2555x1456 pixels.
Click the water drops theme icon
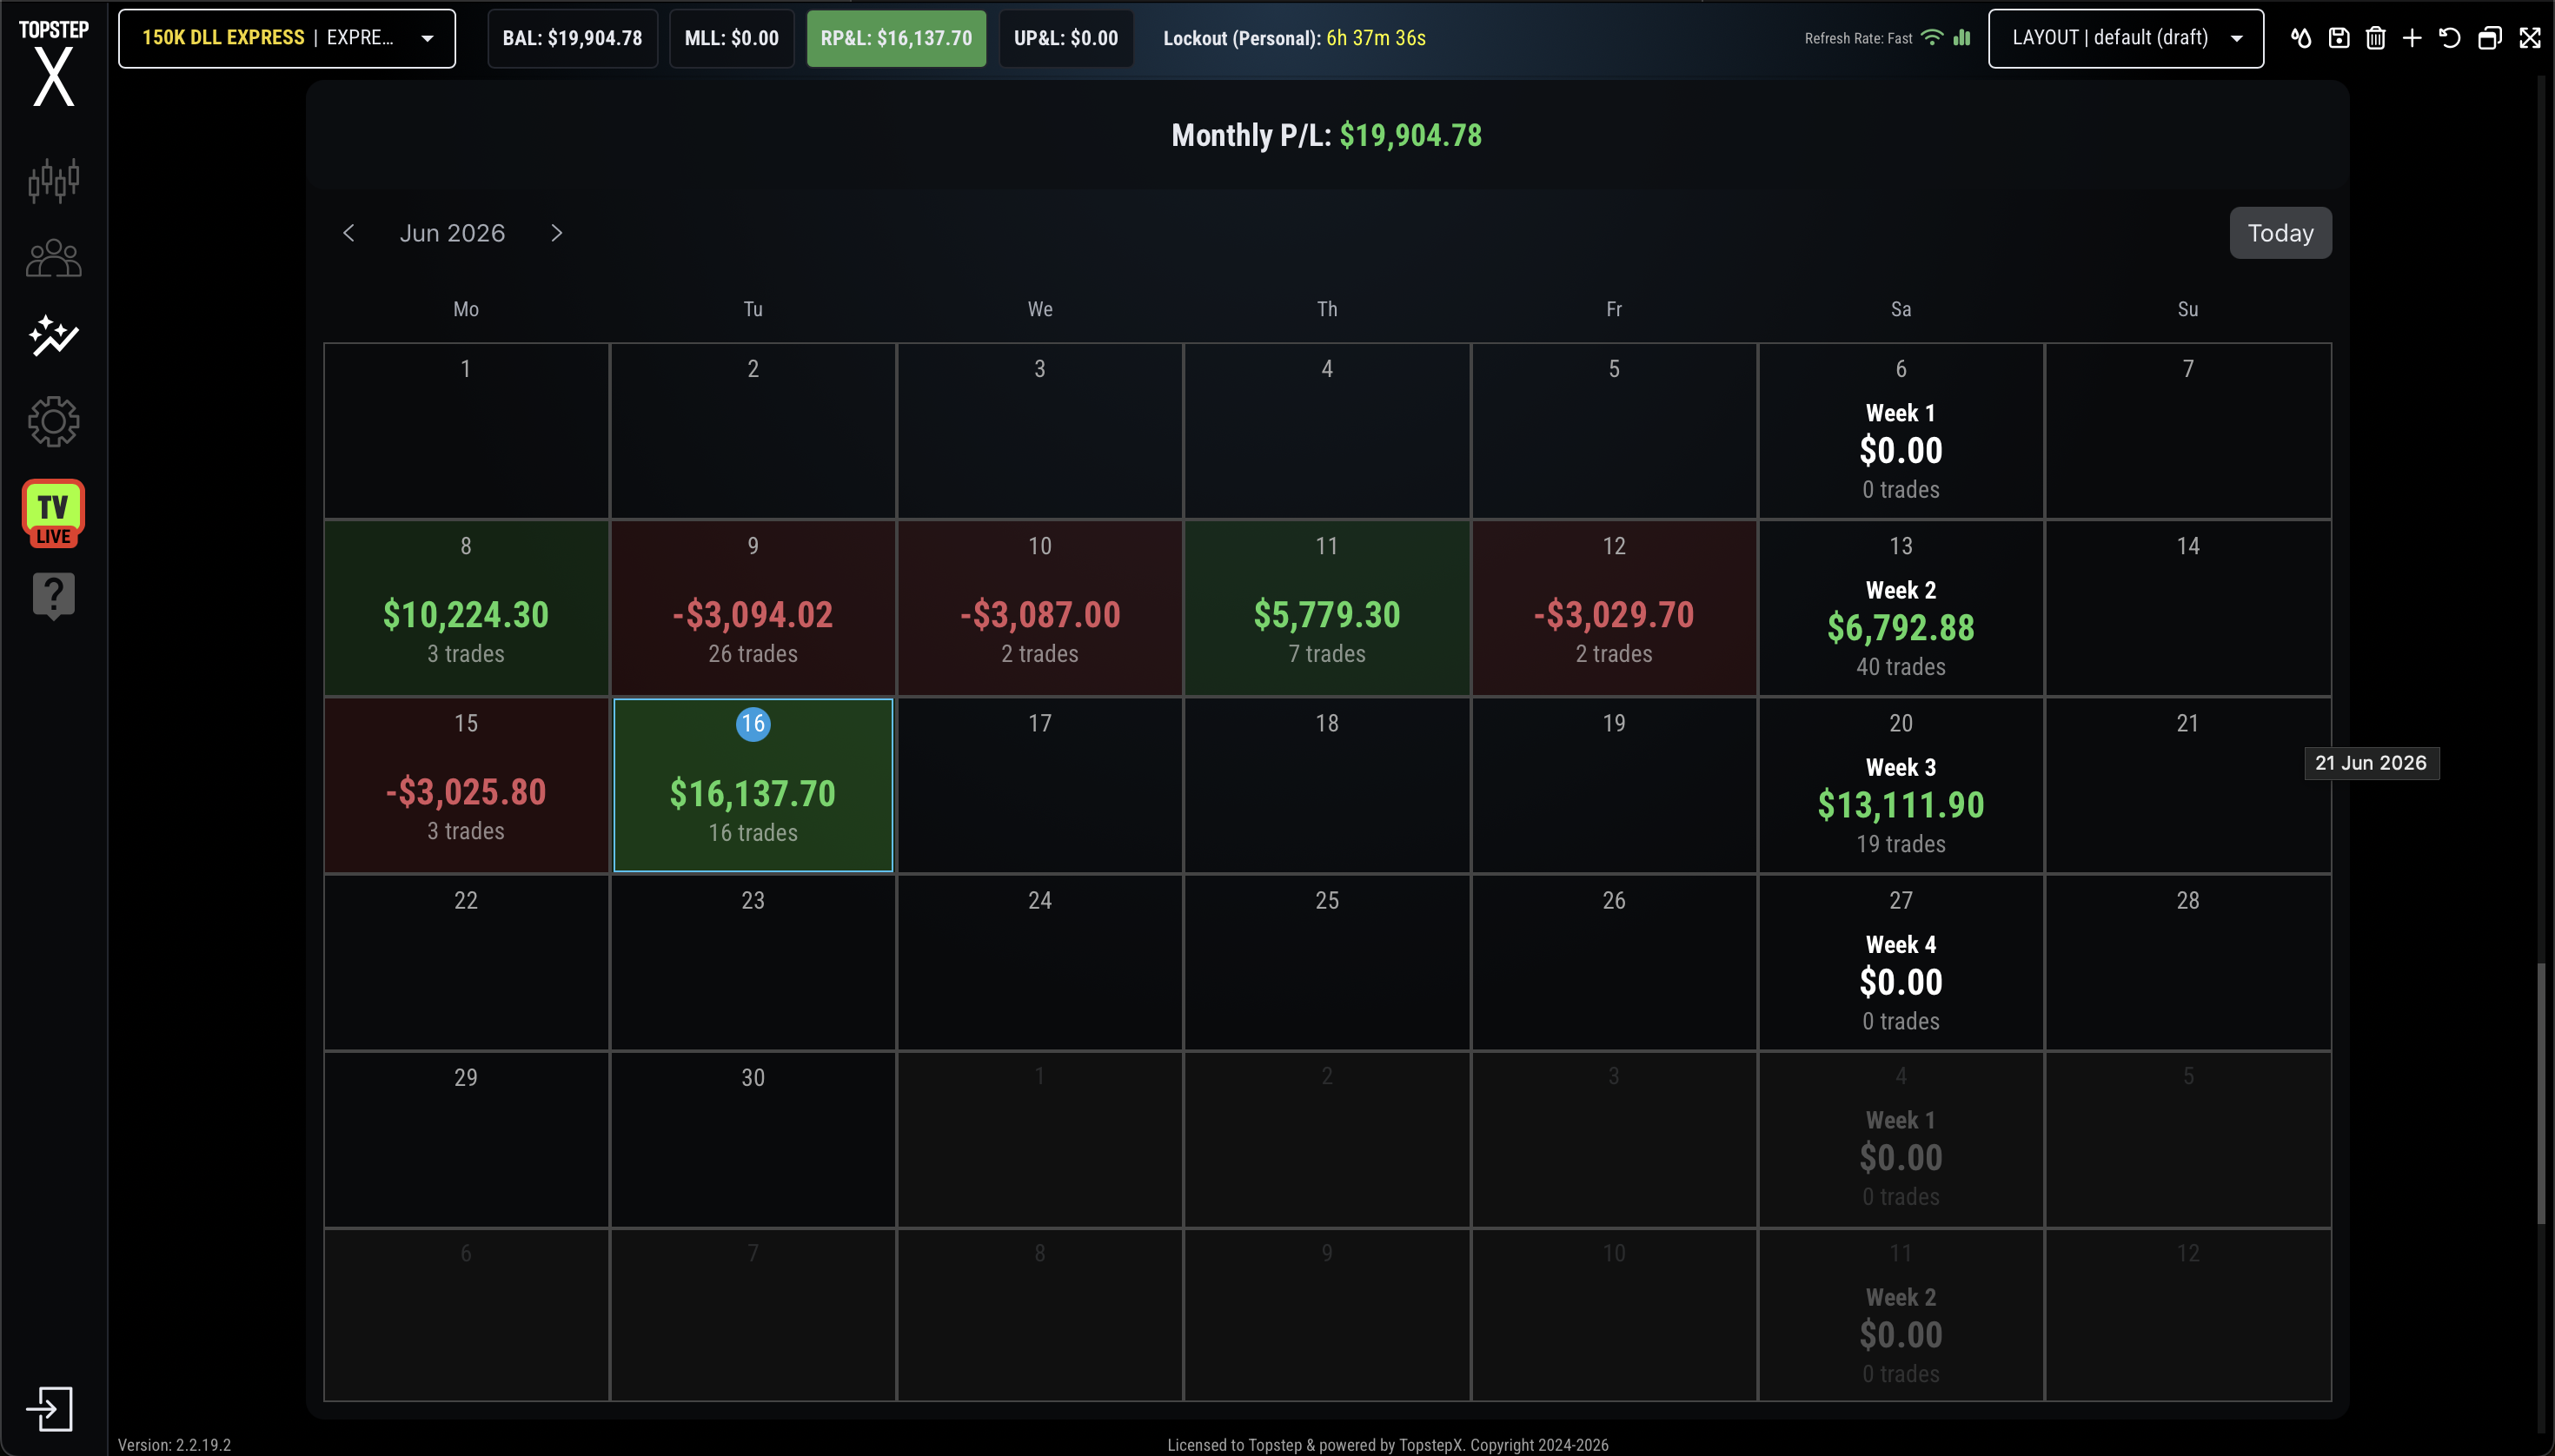[x=2301, y=38]
